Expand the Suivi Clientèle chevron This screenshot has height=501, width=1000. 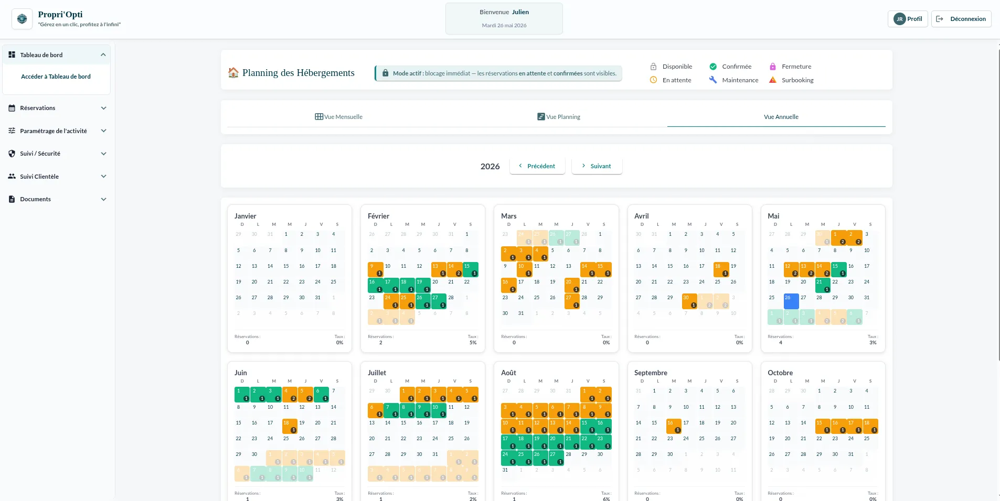[x=103, y=176]
